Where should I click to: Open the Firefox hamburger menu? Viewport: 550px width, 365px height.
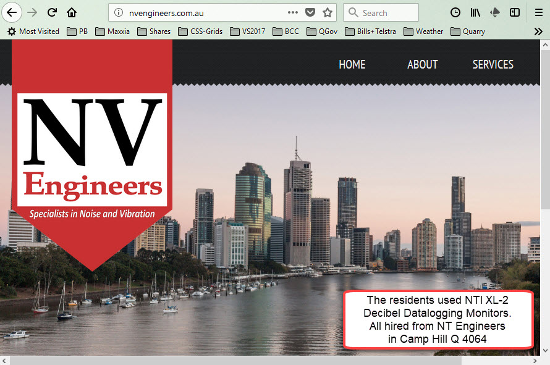pyautogui.click(x=539, y=12)
